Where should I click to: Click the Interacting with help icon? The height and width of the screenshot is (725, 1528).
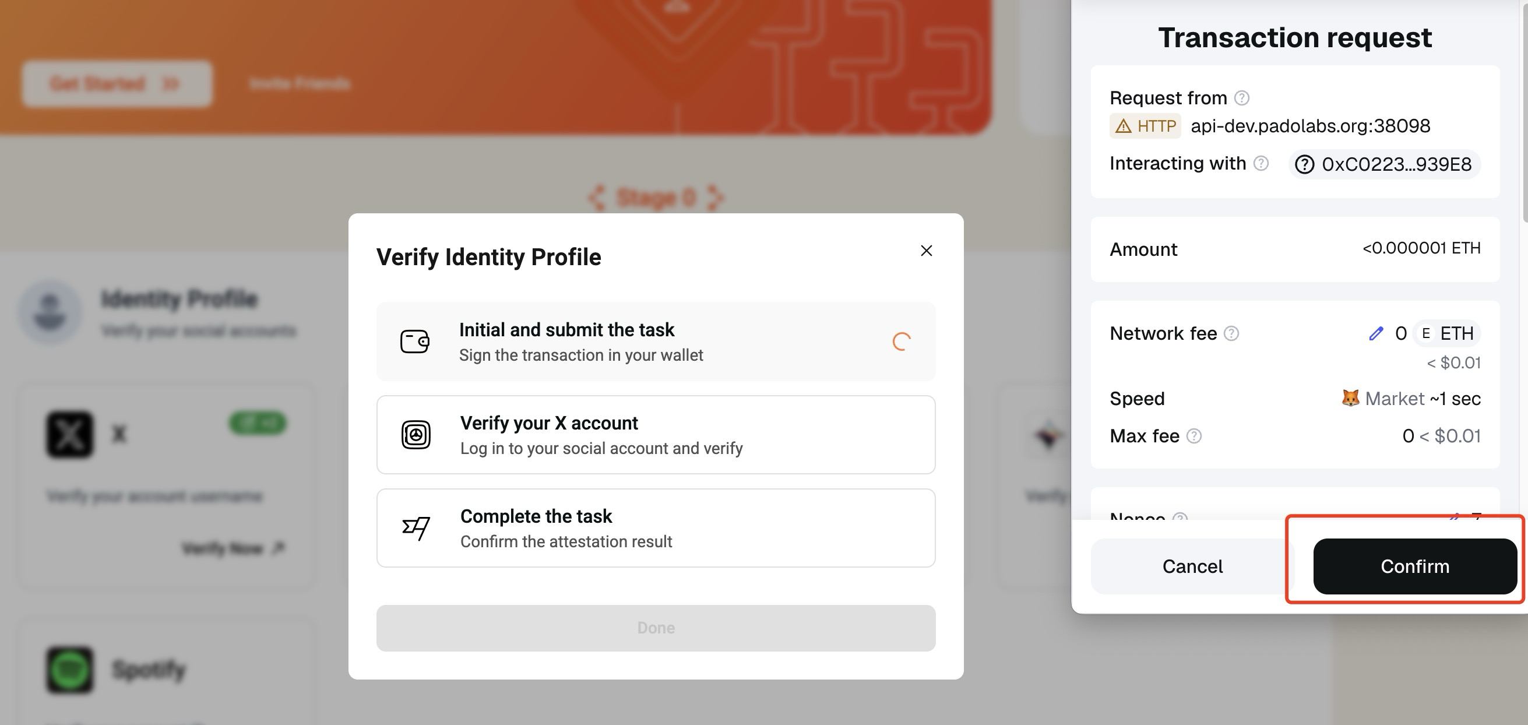pyautogui.click(x=1261, y=163)
